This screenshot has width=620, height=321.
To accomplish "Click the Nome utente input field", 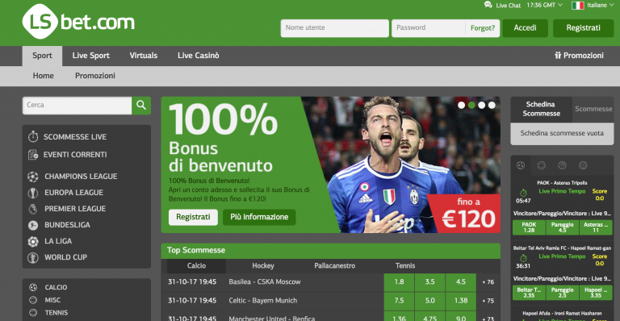I will coord(334,28).
